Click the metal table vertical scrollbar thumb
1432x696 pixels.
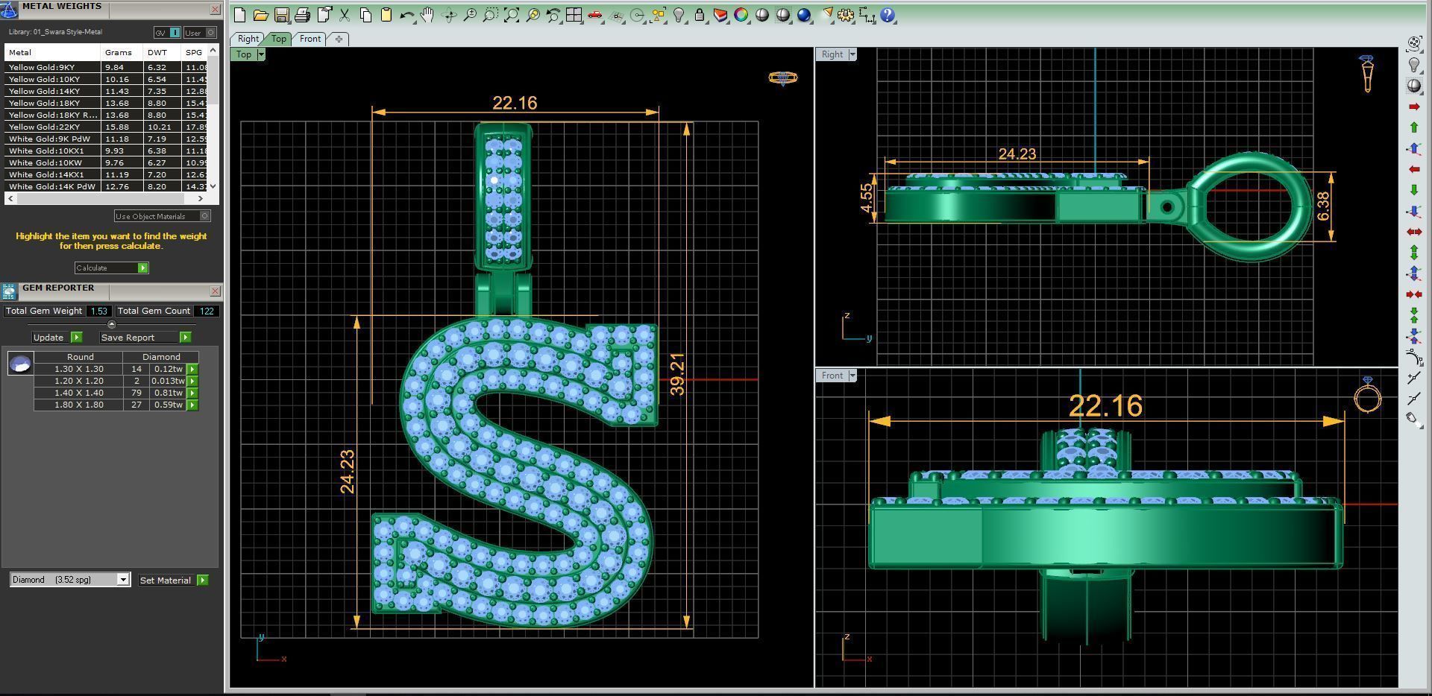pyautogui.click(x=213, y=80)
